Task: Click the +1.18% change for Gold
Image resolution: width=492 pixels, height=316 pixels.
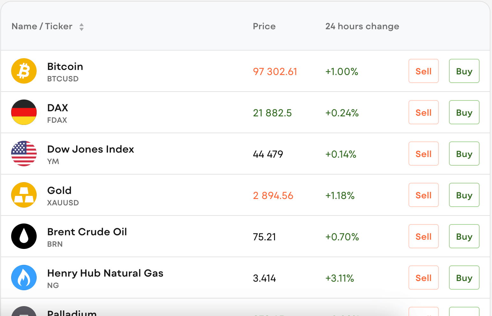Action: coord(340,196)
